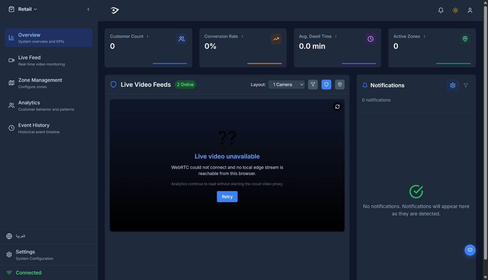488x280 pixels.
Task: Click the Analytics people icon
Action: point(11,105)
